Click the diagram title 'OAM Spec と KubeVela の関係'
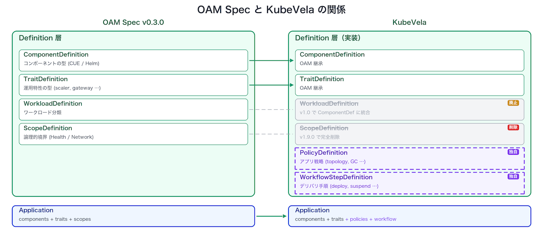The height and width of the screenshot is (234, 543). click(271, 9)
